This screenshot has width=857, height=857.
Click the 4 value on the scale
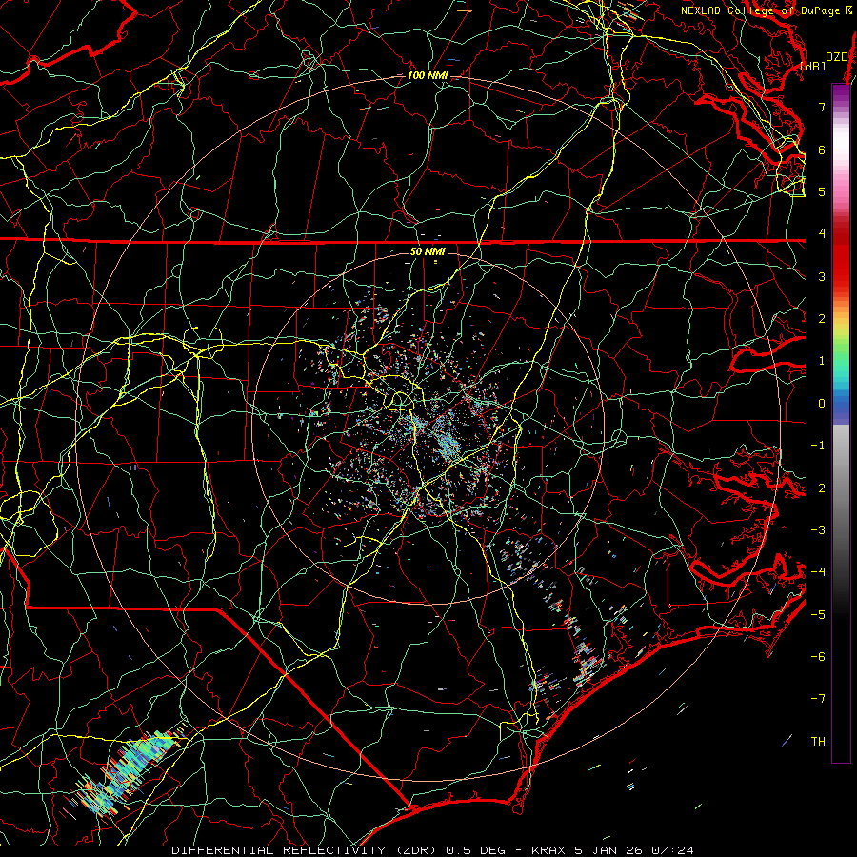point(822,234)
